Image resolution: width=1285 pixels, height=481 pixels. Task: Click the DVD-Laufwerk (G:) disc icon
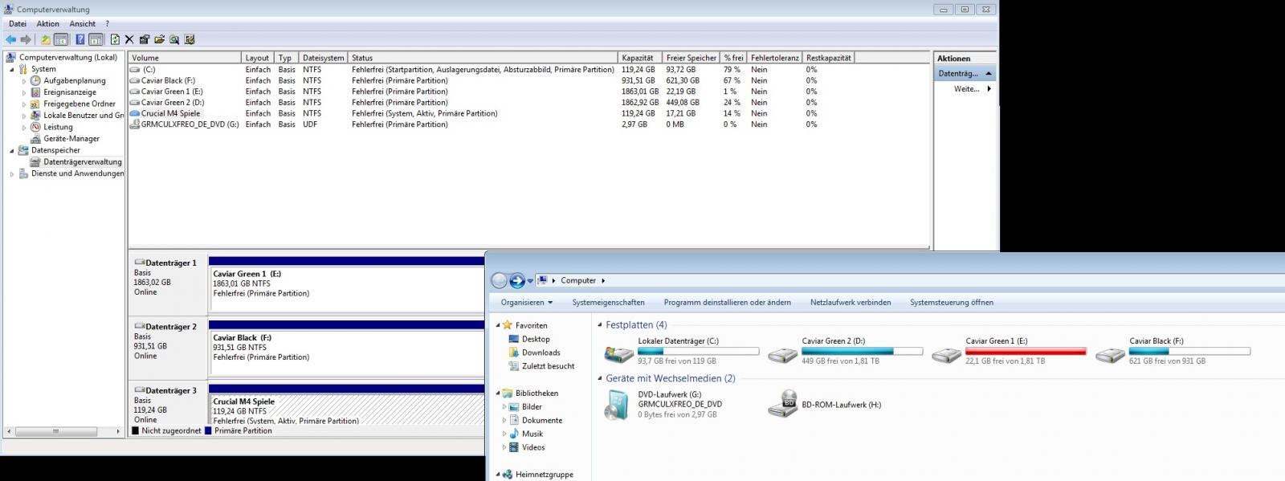click(x=618, y=405)
